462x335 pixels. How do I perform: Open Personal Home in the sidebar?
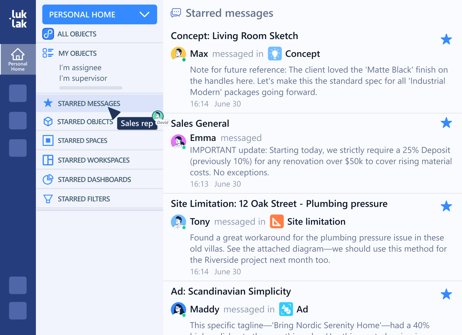[18, 59]
